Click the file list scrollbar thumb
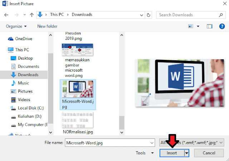Image resolution: width=229 pixels, height=161 pixels. (x=122, y=123)
